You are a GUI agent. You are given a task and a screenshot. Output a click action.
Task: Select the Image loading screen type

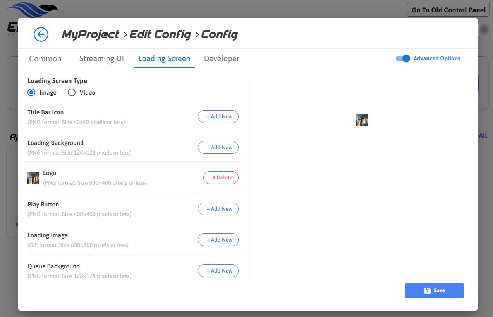pos(31,93)
